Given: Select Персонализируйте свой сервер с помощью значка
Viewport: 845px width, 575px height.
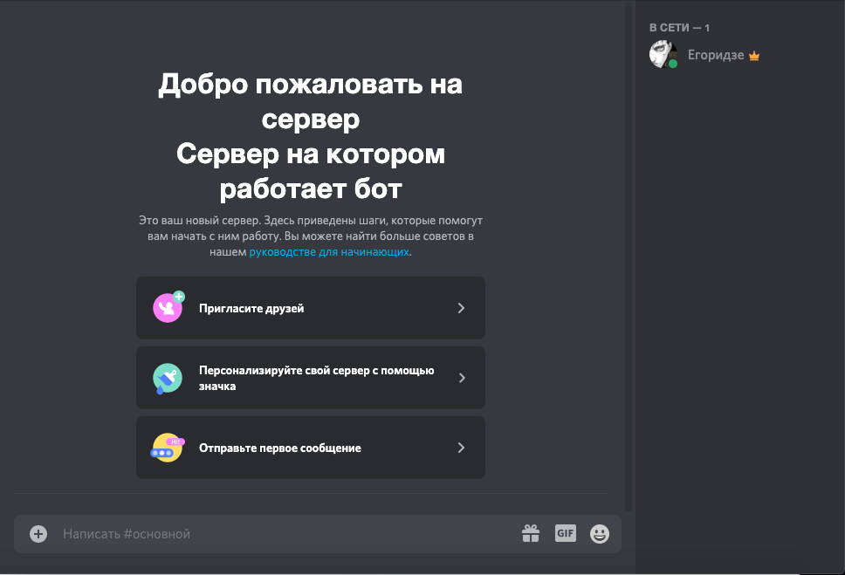Looking at the screenshot, I should [316, 378].
